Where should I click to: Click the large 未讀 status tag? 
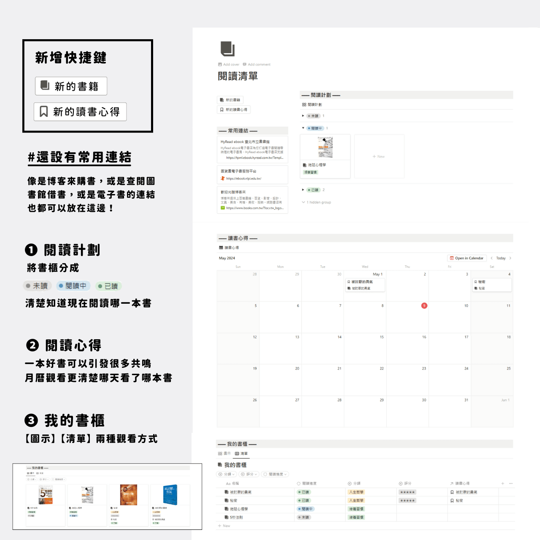click(x=37, y=286)
